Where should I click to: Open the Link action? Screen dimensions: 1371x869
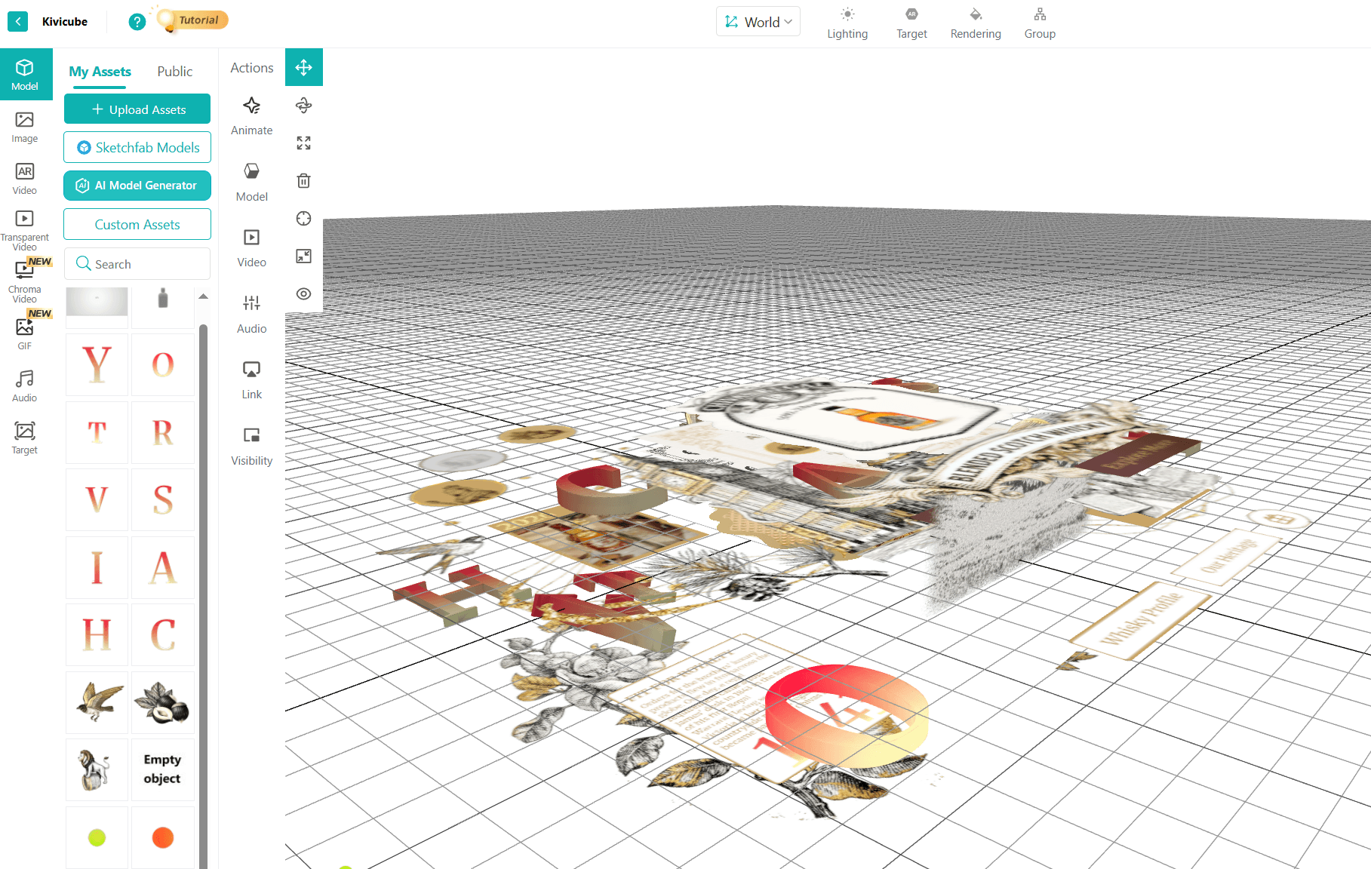pyautogui.click(x=252, y=381)
